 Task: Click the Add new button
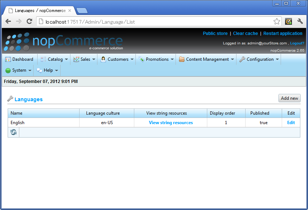tap(289, 98)
